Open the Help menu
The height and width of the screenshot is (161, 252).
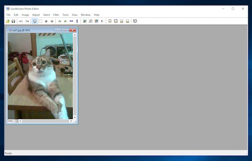pos(96,15)
